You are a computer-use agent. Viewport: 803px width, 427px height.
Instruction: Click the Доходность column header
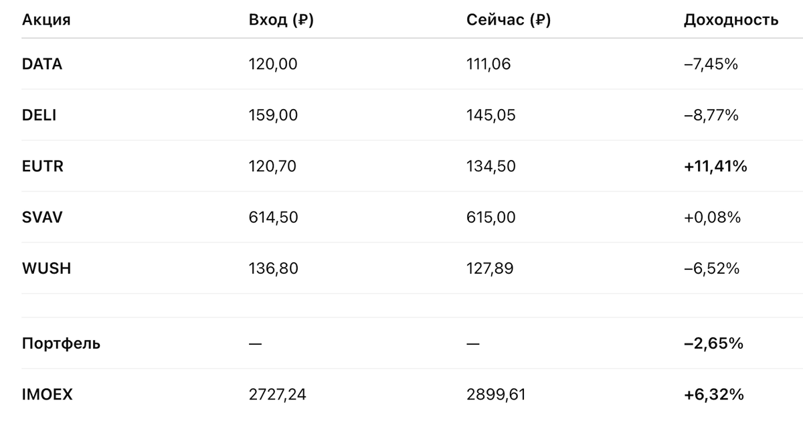tap(731, 20)
